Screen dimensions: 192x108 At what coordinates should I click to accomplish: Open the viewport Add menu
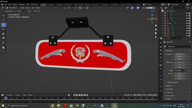click(x=33, y=8)
